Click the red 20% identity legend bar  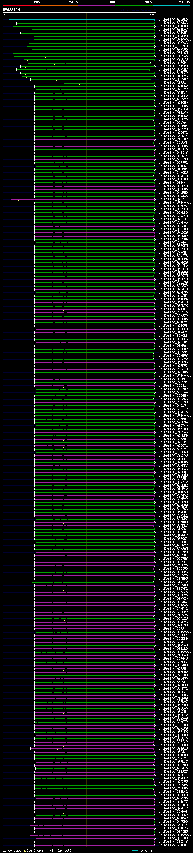(x=21, y=5)
